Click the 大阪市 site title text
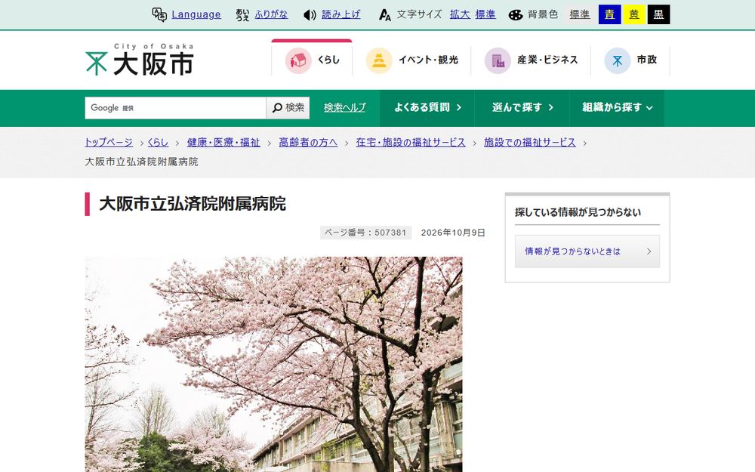Image resolution: width=755 pixels, height=472 pixels. pos(153,64)
